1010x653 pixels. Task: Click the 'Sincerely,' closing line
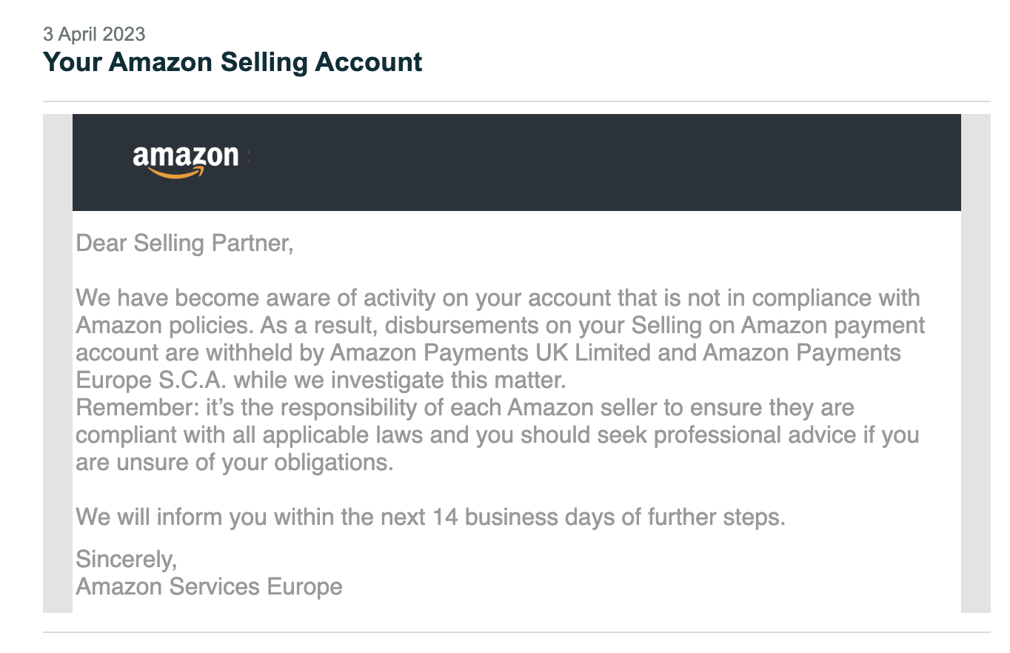[x=127, y=559]
